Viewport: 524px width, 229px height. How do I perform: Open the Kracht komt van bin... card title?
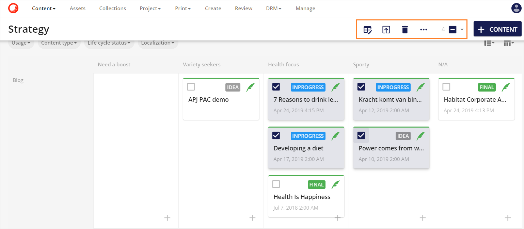(391, 99)
